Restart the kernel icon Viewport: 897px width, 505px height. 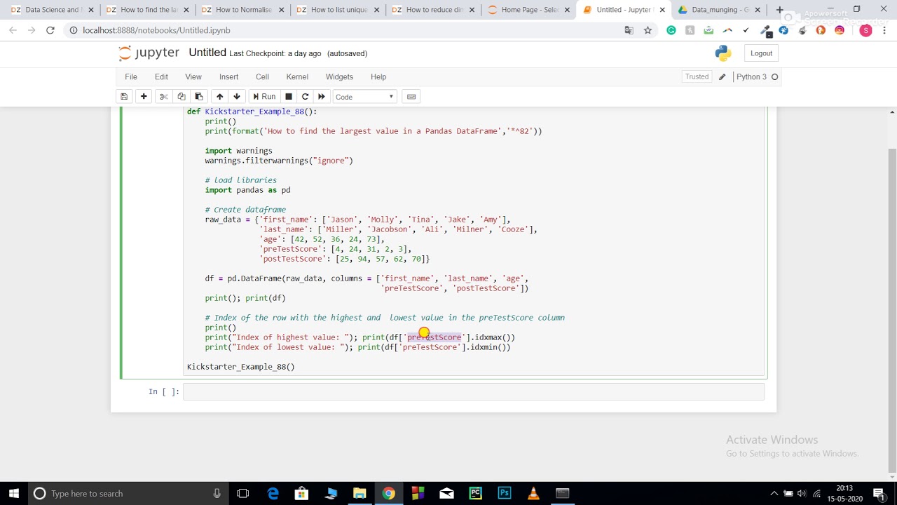pos(305,97)
